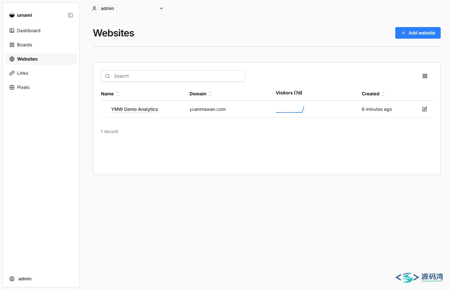Click the umami logo icon
Image resolution: width=451 pixels, height=290 pixels.
point(12,15)
